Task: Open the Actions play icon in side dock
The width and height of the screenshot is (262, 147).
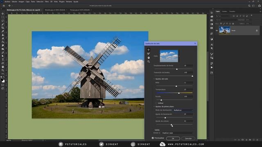Action: [x=212, y=67]
